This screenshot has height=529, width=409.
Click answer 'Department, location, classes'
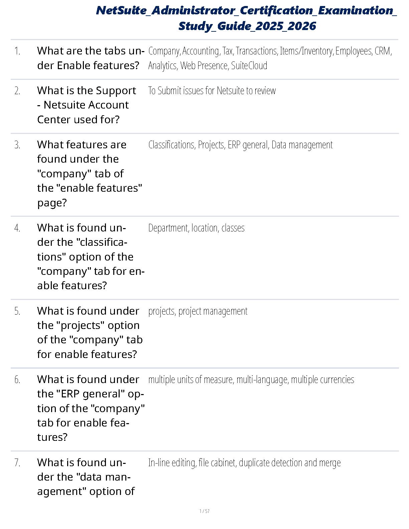coord(196,228)
